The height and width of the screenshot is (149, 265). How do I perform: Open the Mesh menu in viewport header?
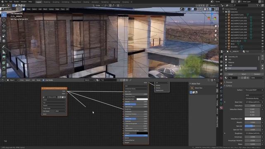coord(45,9)
